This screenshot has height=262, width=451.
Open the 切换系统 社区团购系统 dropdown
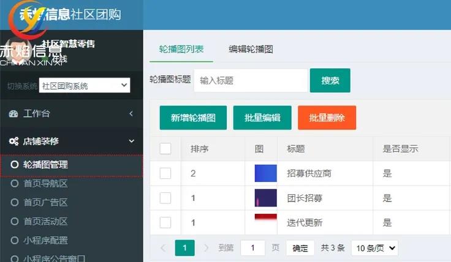[85, 86]
